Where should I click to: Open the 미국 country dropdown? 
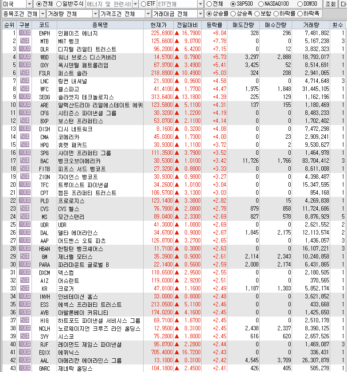point(29,4)
